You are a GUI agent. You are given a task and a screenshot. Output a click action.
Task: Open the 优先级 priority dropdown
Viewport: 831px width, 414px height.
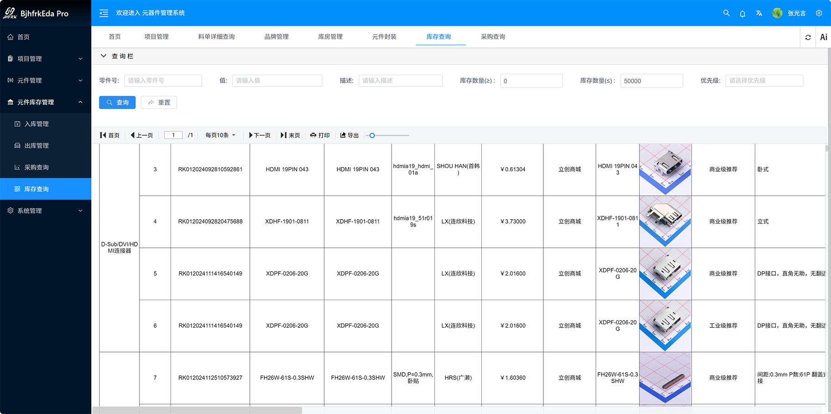764,81
